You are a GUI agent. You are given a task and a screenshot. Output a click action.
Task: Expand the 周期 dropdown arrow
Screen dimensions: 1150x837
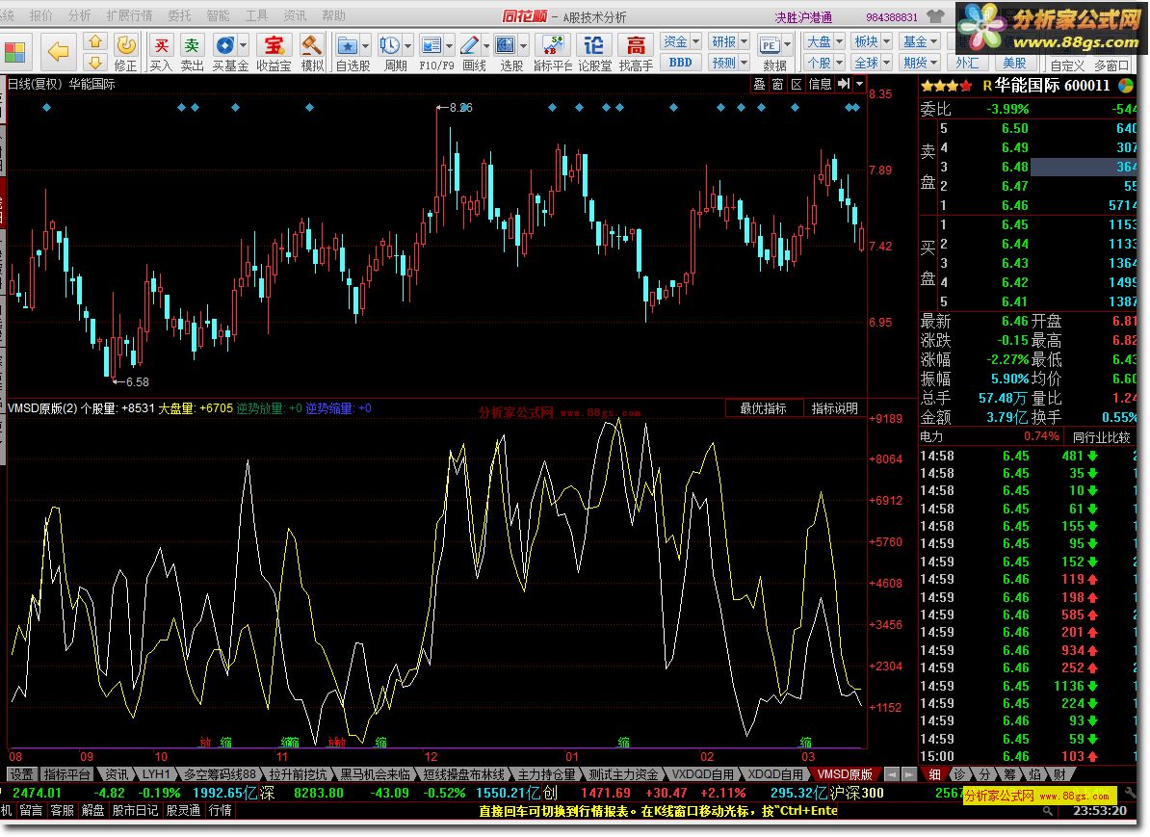pyautogui.click(x=407, y=45)
